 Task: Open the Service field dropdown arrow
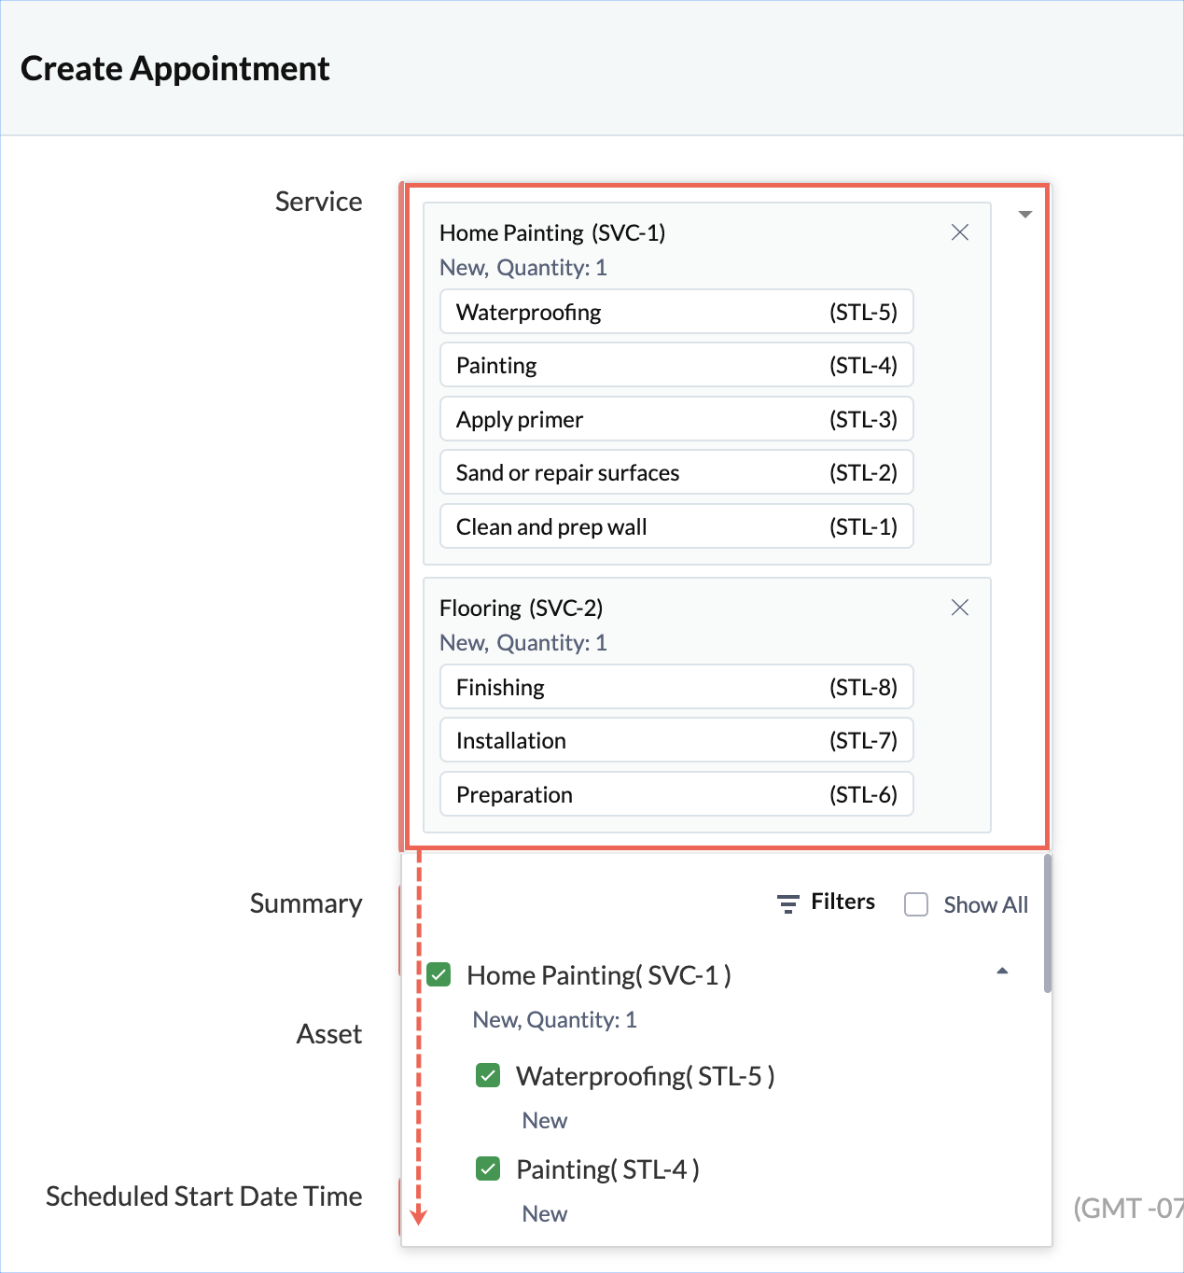click(x=1024, y=215)
